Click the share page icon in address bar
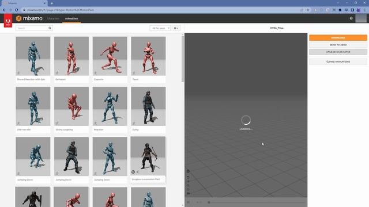This screenshot has height=207, width=369. pyautogui.click(x=302, y=10)
